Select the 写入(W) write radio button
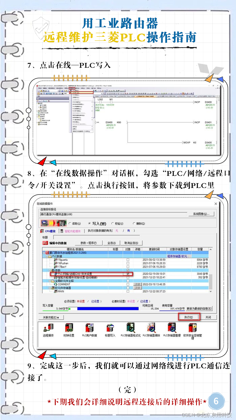The height and width of the screenshot is (420, 236). 90,223
